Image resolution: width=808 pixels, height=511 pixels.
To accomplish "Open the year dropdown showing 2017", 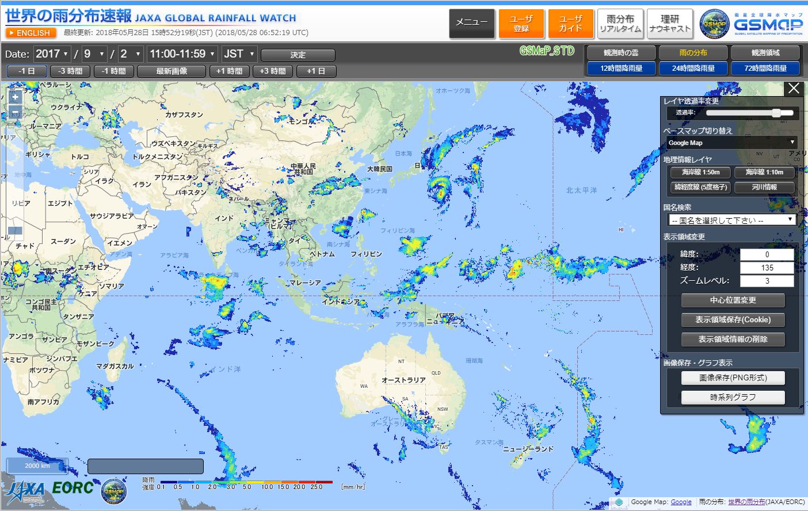I will click(x=52, y=54).
